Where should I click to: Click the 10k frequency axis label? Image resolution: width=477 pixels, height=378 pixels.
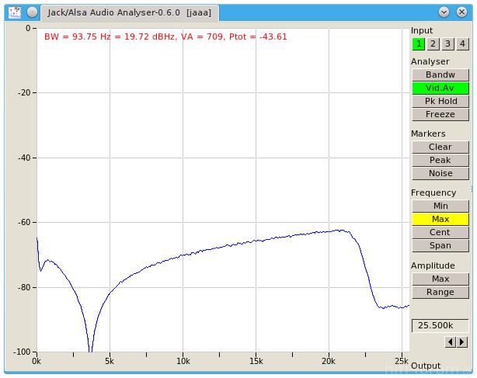click(x=183, y=361)
